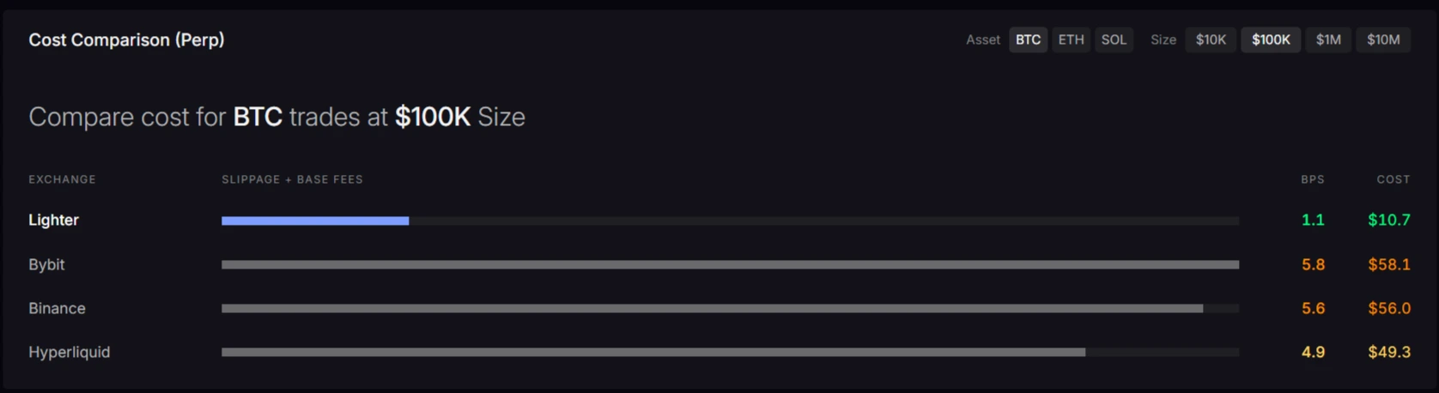Click Lighter's blue slippage bar
1439x393 pixels.
point(315,221)
